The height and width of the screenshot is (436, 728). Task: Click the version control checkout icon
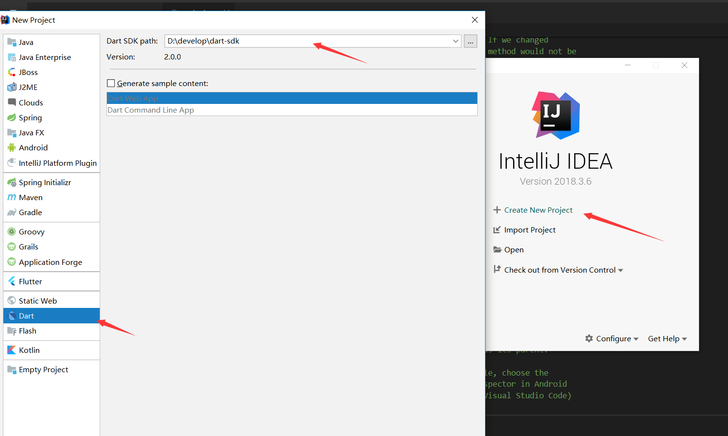pos(497,269)
